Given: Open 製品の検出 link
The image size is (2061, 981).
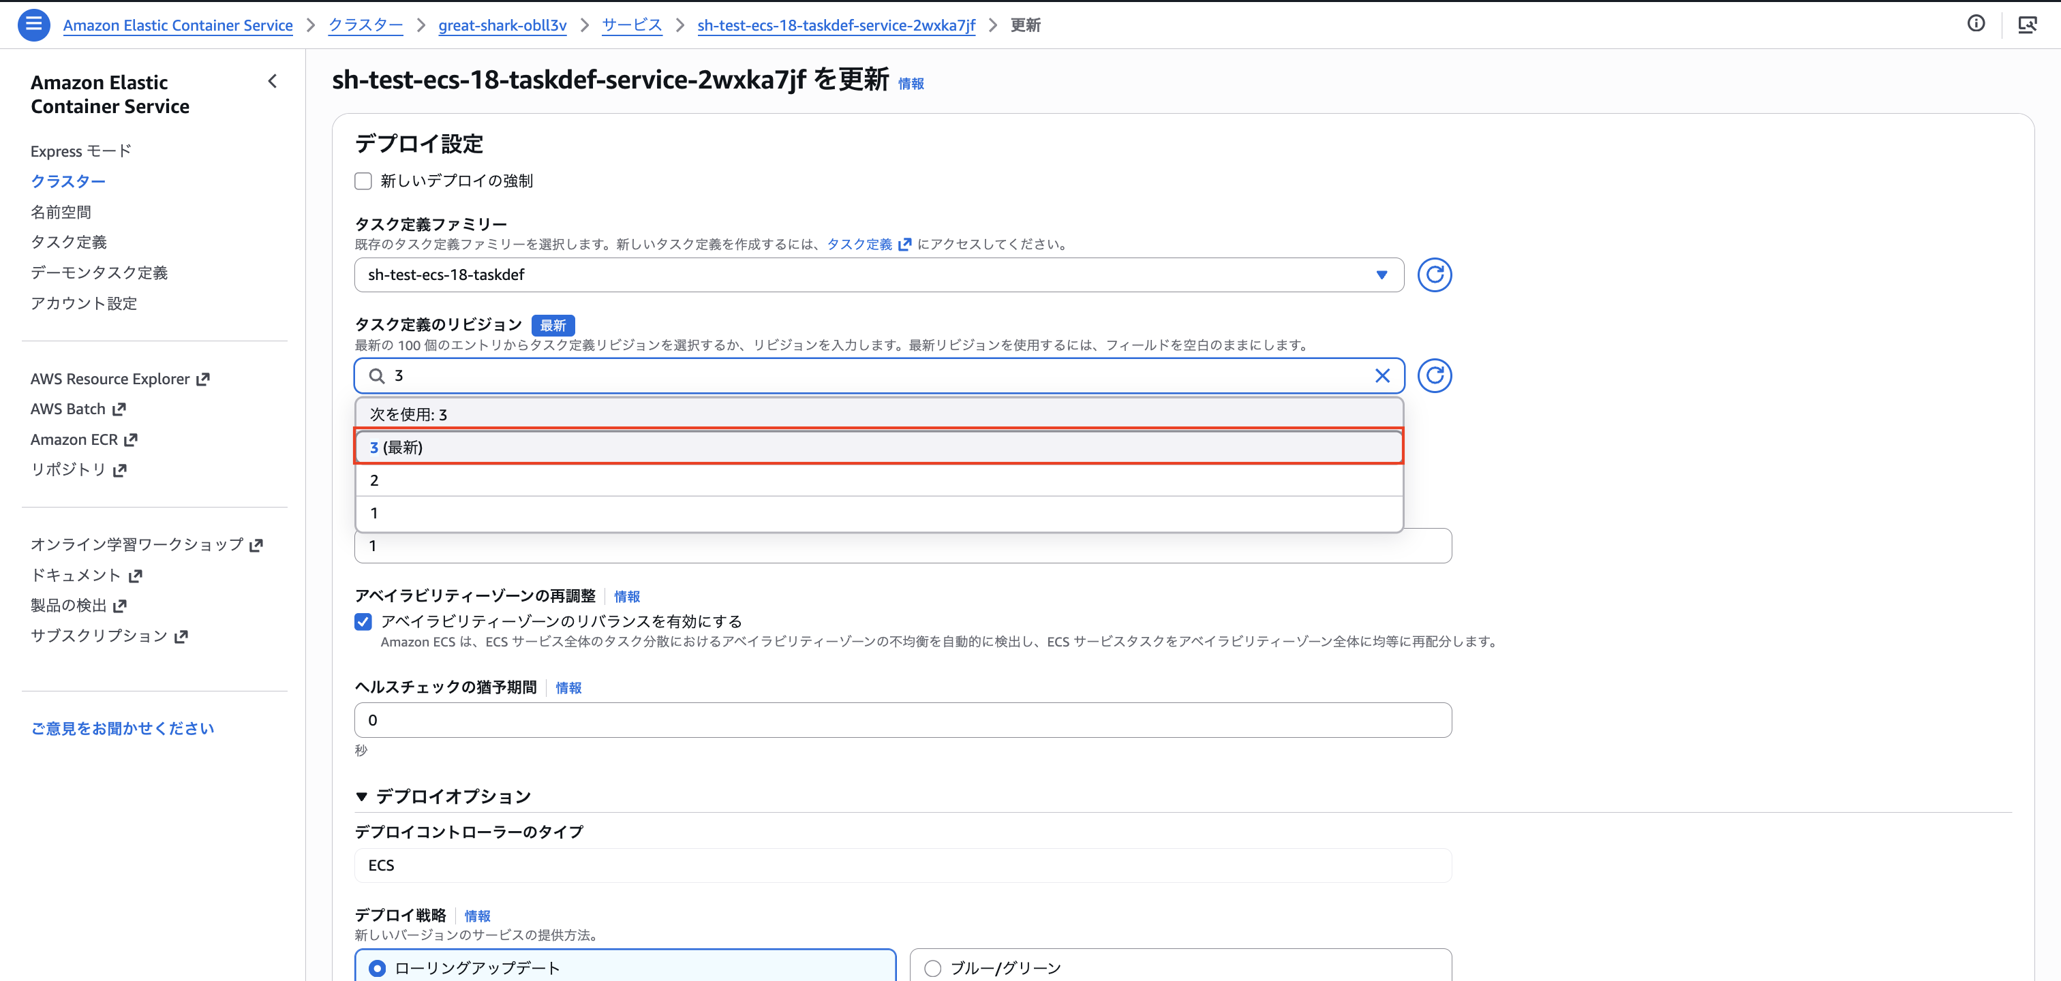Looking at the screenshot, I should pyautogui.click(x=69, y=606).
